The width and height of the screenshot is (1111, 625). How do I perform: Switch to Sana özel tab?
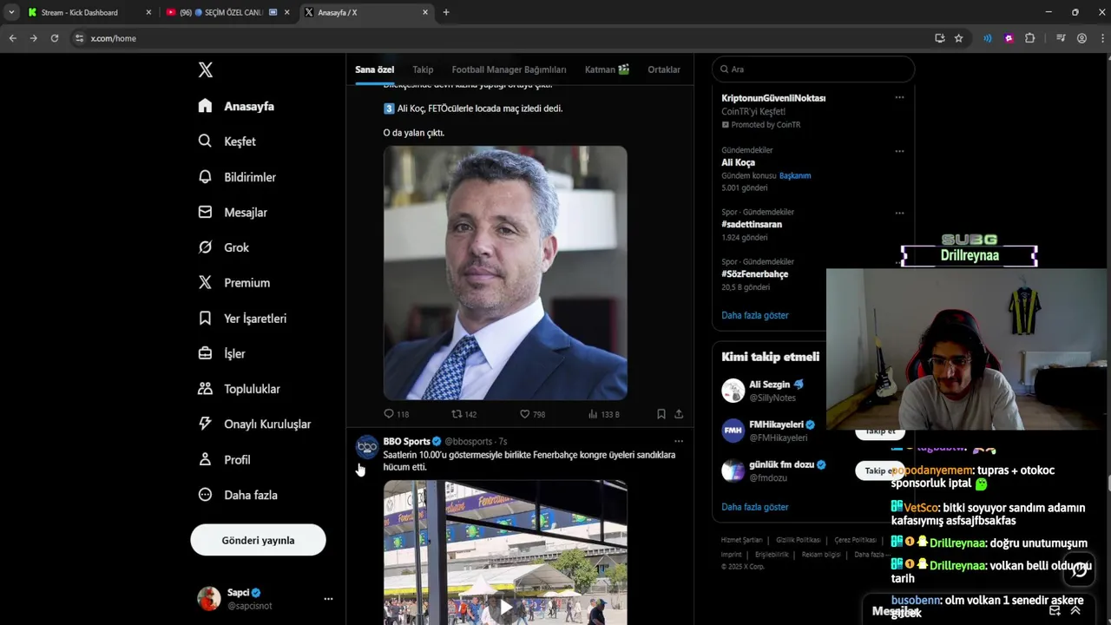374,69
